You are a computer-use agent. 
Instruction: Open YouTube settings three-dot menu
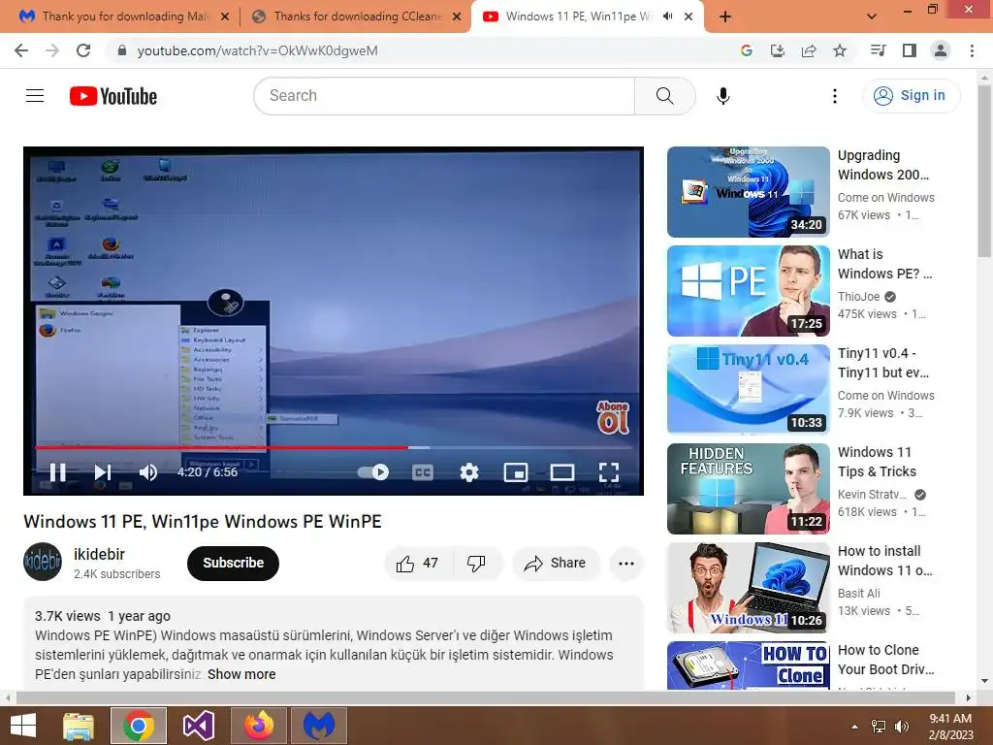[835, 96]
